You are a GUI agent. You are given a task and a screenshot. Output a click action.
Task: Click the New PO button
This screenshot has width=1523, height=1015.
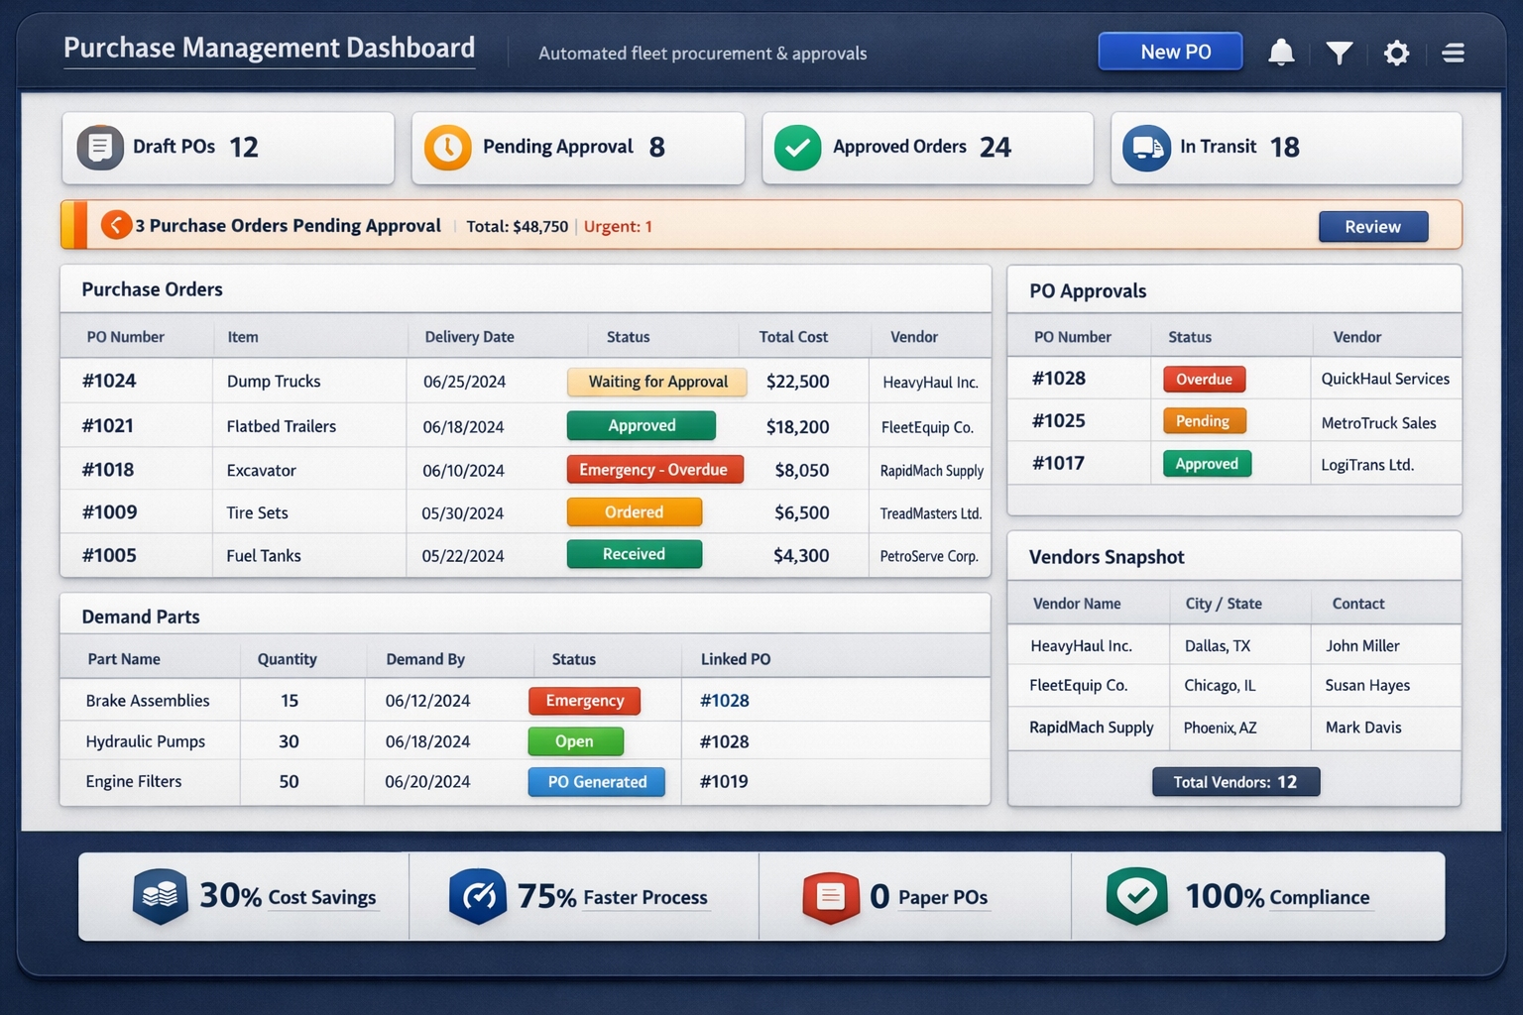pos(1170,51)
